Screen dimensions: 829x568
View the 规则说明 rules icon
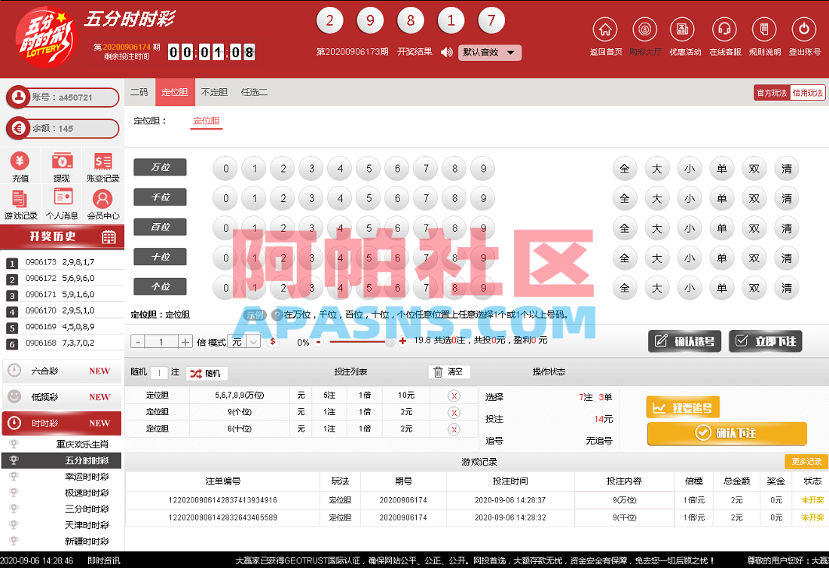tap(764, 29)
